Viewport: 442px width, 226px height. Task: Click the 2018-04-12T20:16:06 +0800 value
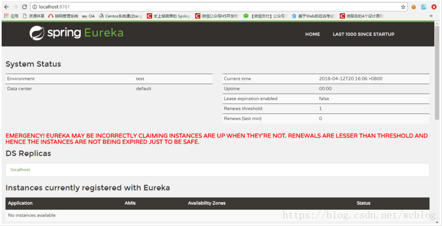click(x=351, y=79)
